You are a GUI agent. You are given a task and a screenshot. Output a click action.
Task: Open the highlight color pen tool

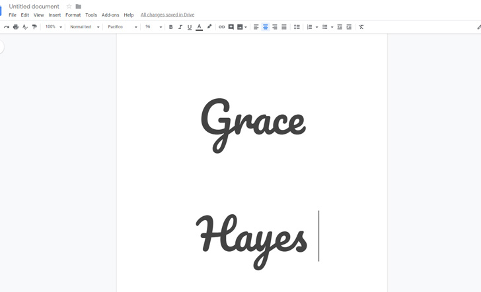209,26
